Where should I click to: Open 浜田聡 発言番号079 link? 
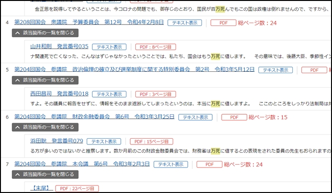click(x=57, y=141)
